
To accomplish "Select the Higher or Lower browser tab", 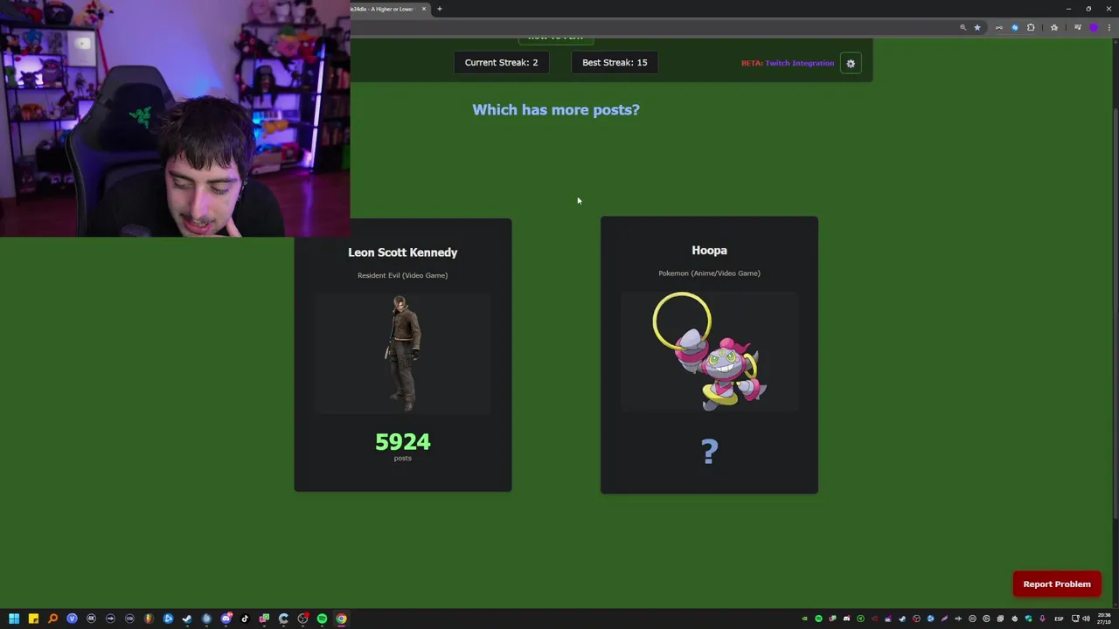I will coord(385,9).
